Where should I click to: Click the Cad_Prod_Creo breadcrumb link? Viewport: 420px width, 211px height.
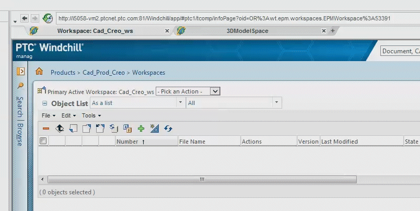pyautogui.click(x=103, y=73)
